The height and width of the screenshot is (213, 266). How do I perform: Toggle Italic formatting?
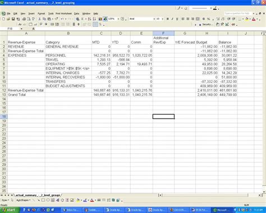[172, 19]
